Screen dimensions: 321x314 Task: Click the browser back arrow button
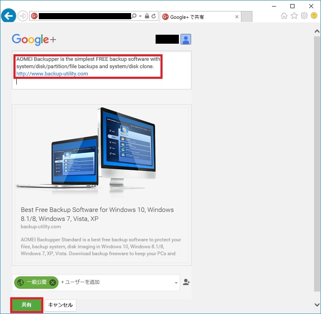tap(9, 16)
